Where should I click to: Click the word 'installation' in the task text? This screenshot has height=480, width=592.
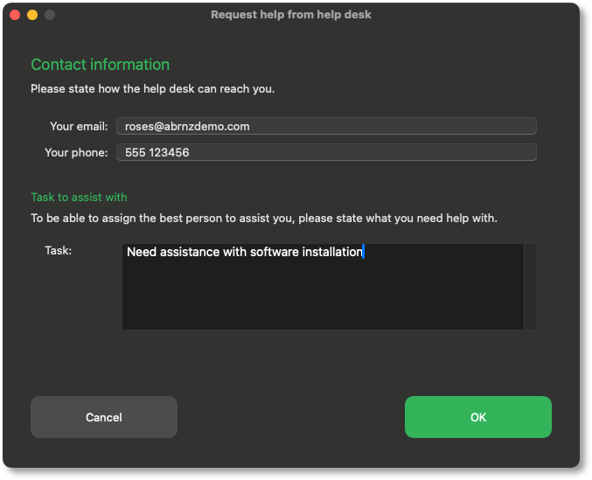click(331, 252)
